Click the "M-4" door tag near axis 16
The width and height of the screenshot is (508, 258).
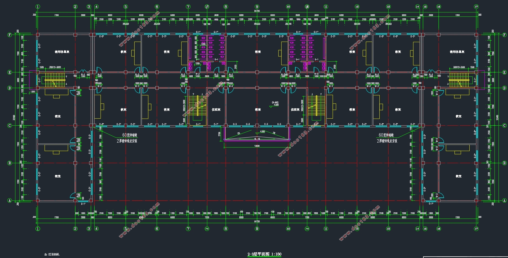[431, 74]
